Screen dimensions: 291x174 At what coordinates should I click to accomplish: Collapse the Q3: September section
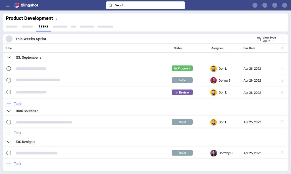[9, 57]
